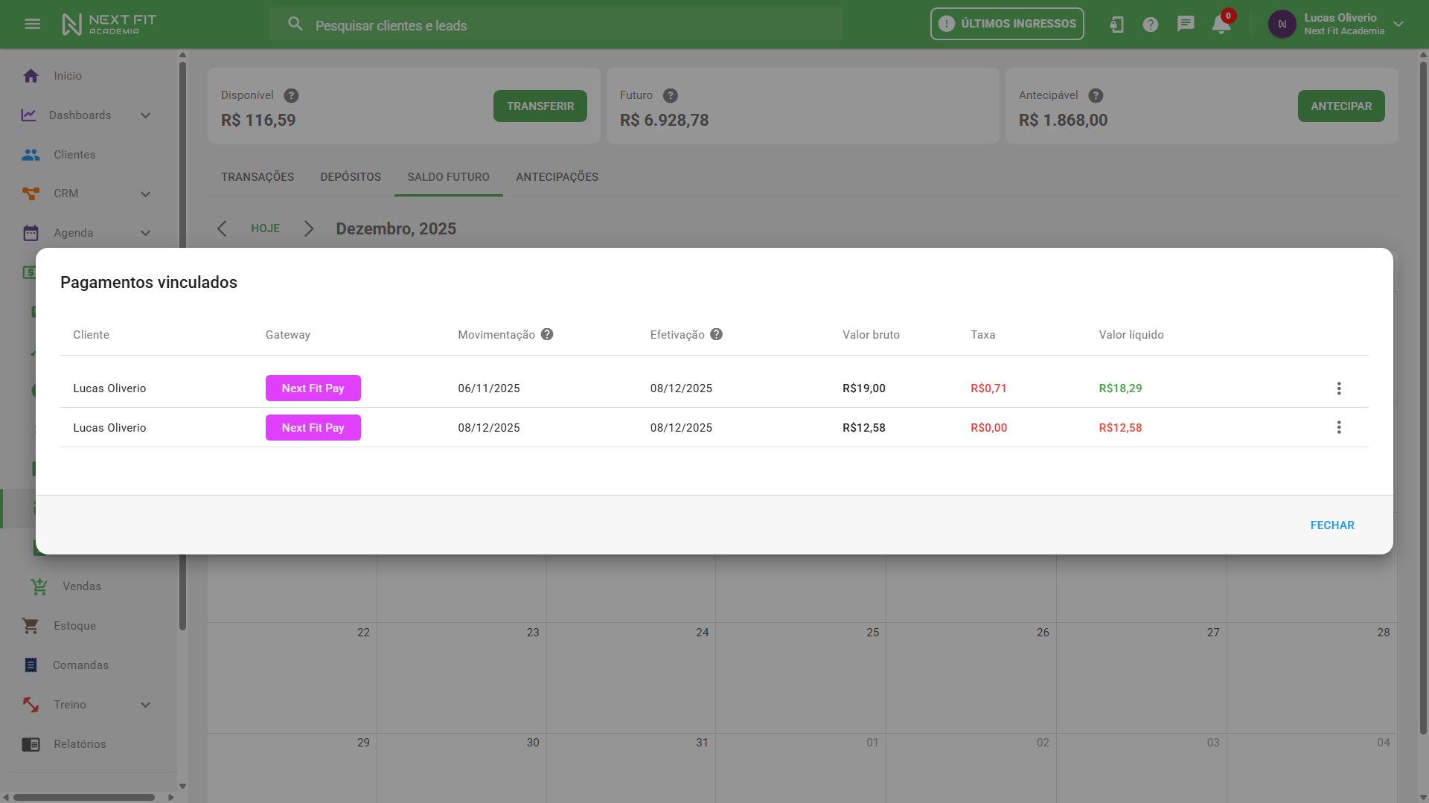Viewport: 1429px width, 803px height.
Task: Click the Estoque shopping cart icon
Action: point(31,626)
